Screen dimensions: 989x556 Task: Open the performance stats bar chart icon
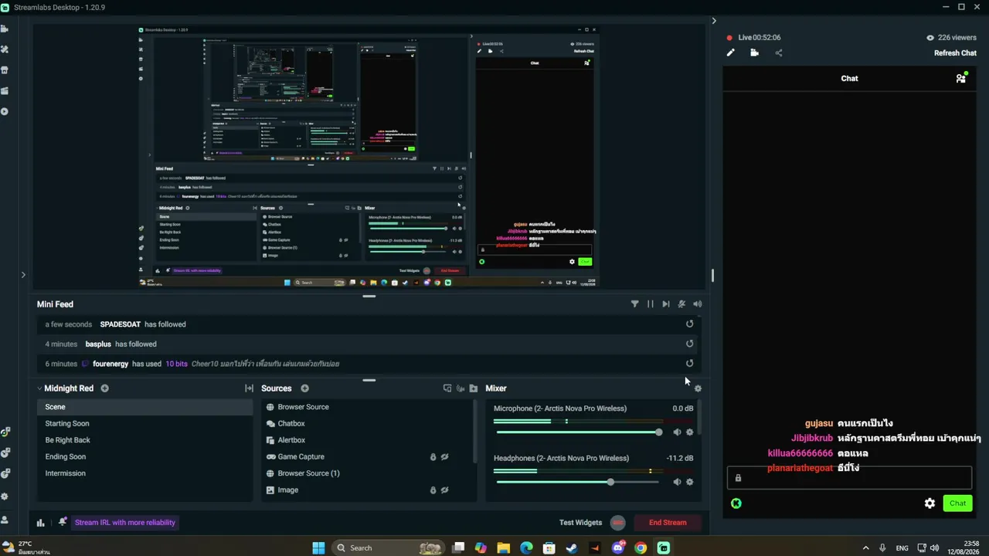[x=41, y=523]
